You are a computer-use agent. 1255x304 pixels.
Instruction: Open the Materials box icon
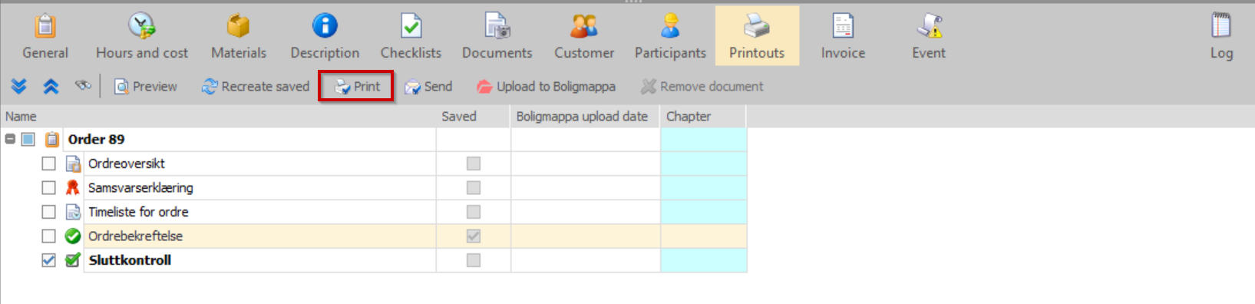pyautogui.click(x=238, y=26)
